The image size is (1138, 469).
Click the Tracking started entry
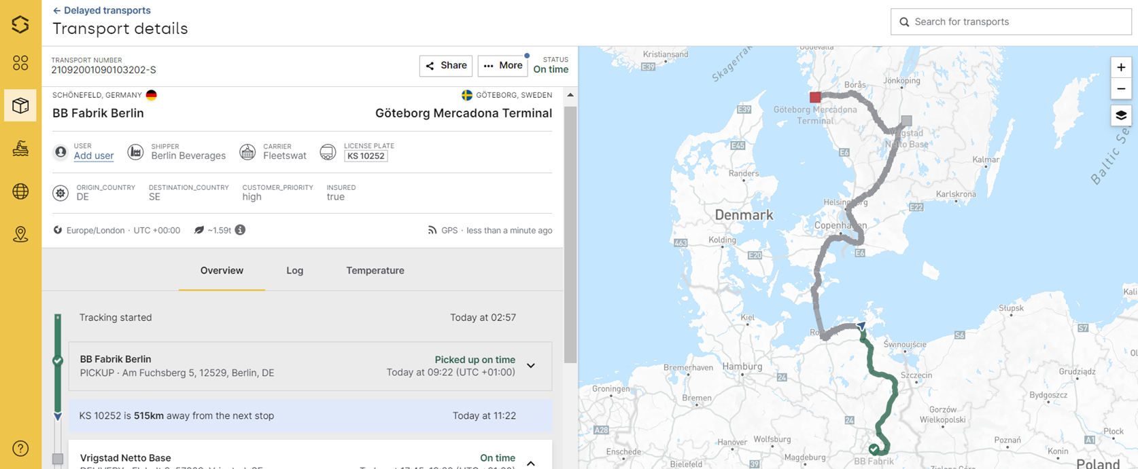pos(116,318)
